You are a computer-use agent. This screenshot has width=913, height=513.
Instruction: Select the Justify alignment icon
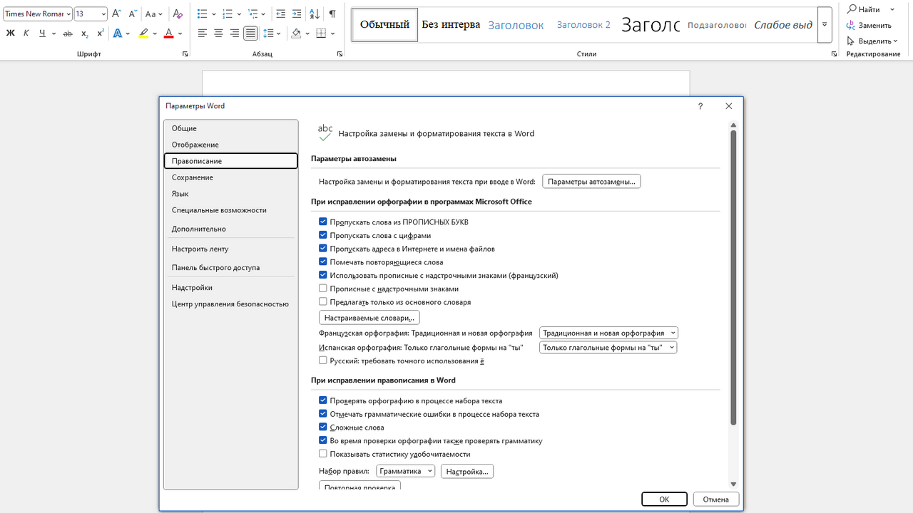pyautogui.click(x=250, y=33)
